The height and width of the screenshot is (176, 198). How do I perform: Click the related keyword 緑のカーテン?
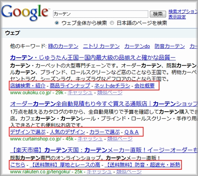click(x=63, y=46)
